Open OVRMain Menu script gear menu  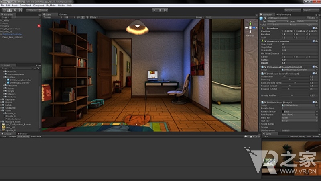[x=316, y=102]
